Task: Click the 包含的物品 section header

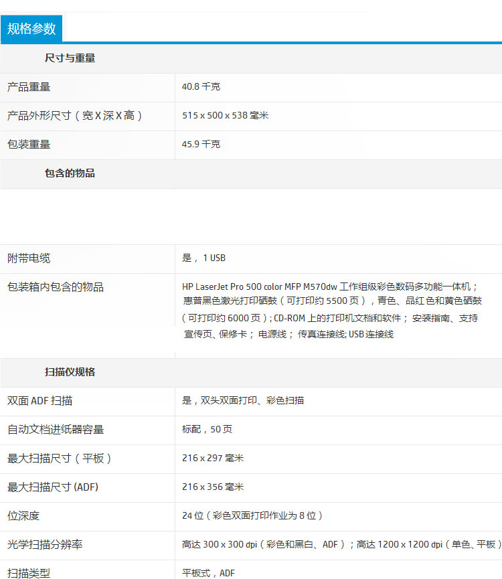Action: (x=70, y=173)
